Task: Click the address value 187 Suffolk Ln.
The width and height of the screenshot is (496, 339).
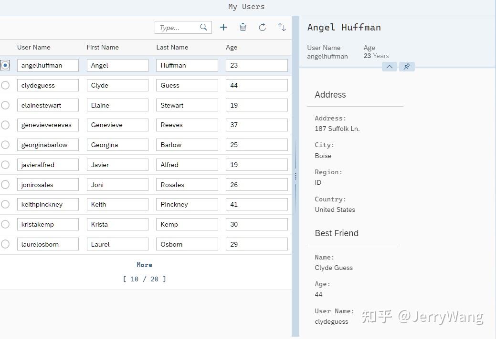Action: 337,129
